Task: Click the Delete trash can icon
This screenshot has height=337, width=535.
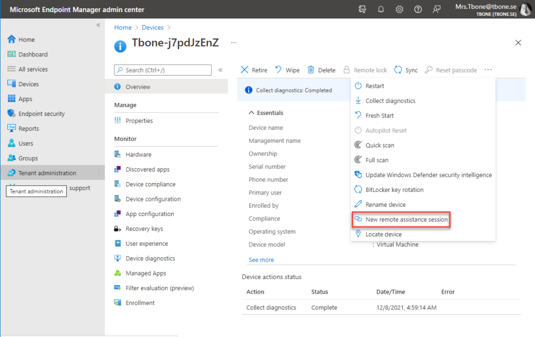Action: [311, 69]
